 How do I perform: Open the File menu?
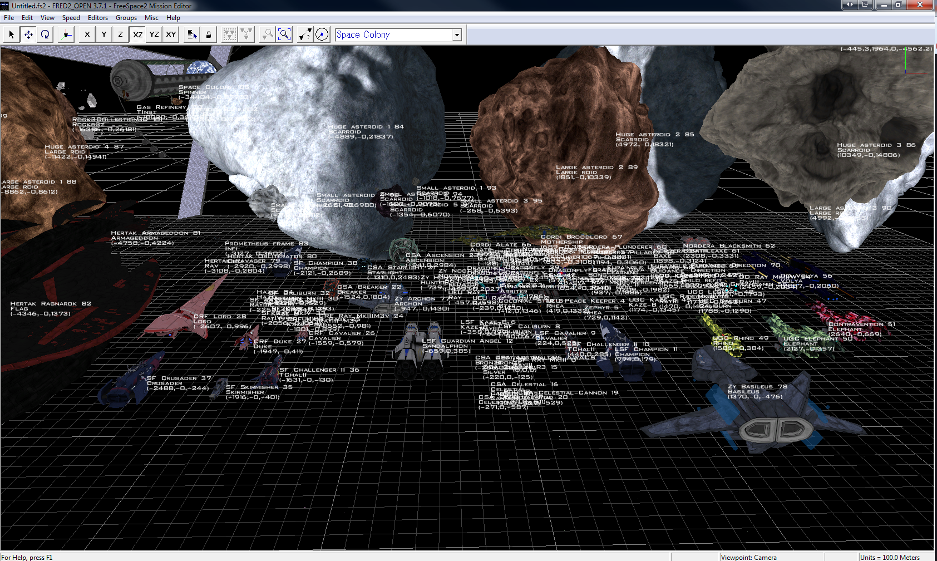9,18
